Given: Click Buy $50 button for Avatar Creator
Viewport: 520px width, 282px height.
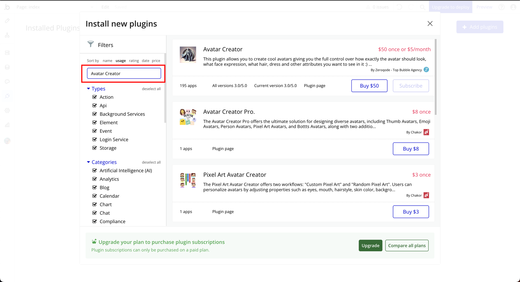Looking at the screenshot, I should click(369, 86).
